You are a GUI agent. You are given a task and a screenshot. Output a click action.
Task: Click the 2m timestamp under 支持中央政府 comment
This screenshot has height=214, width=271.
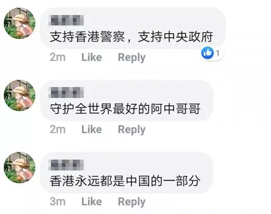[58, 57]
